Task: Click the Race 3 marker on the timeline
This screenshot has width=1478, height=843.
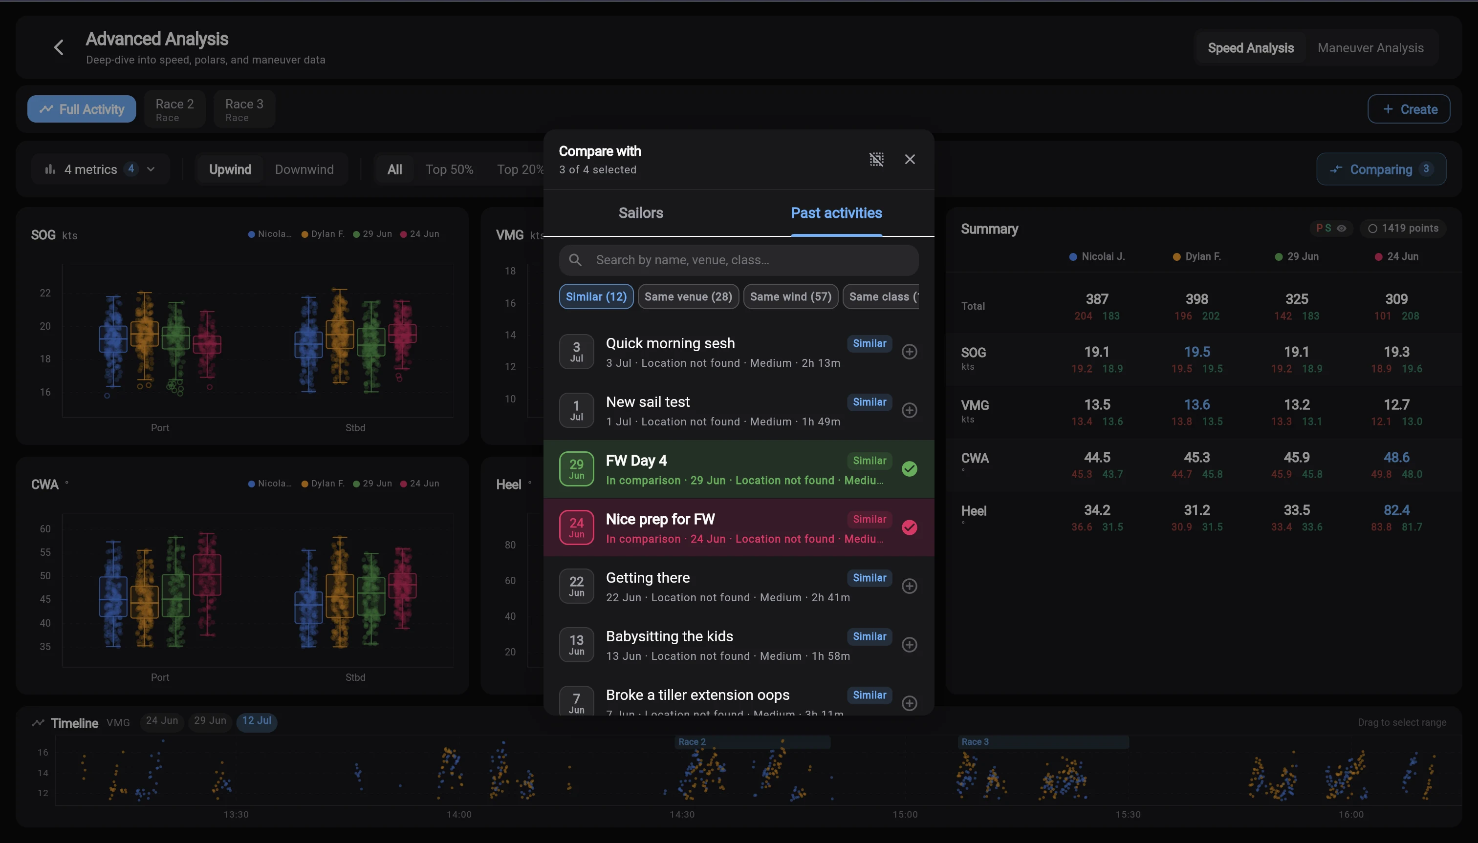Action: [1043, 742]
